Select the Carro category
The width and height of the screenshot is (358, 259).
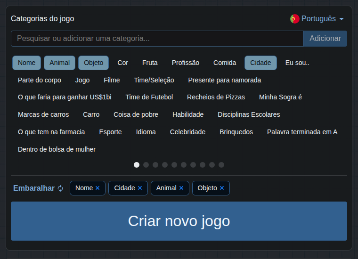pos(91,114)
